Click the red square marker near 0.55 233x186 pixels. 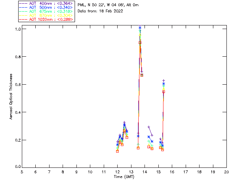pos(163,92)
